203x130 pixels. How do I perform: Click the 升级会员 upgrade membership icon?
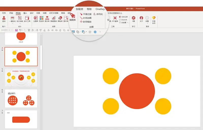click(x=154, y=20)
